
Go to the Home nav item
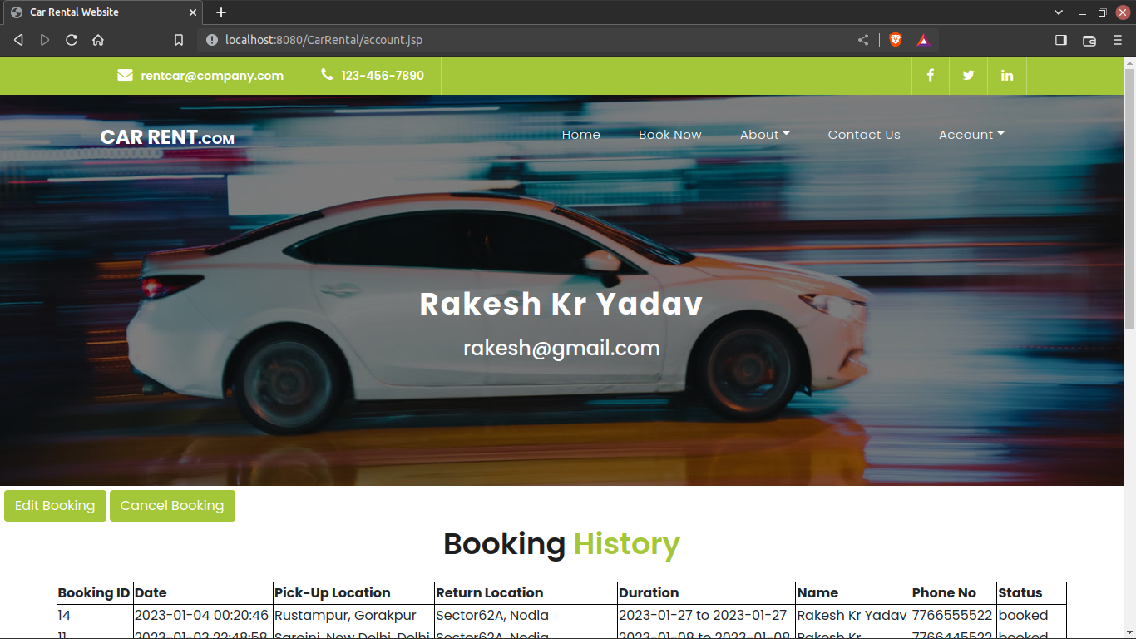581,135
